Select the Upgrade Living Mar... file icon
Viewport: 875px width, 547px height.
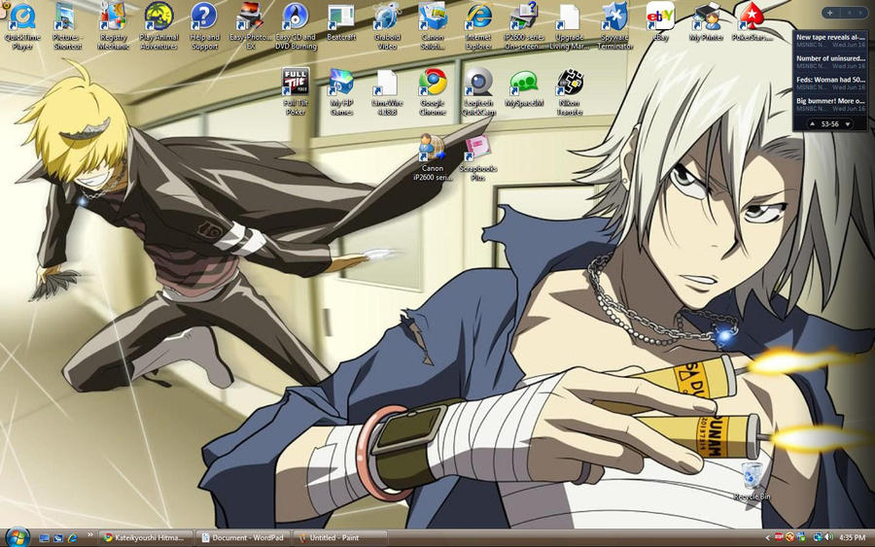(569, 26)
